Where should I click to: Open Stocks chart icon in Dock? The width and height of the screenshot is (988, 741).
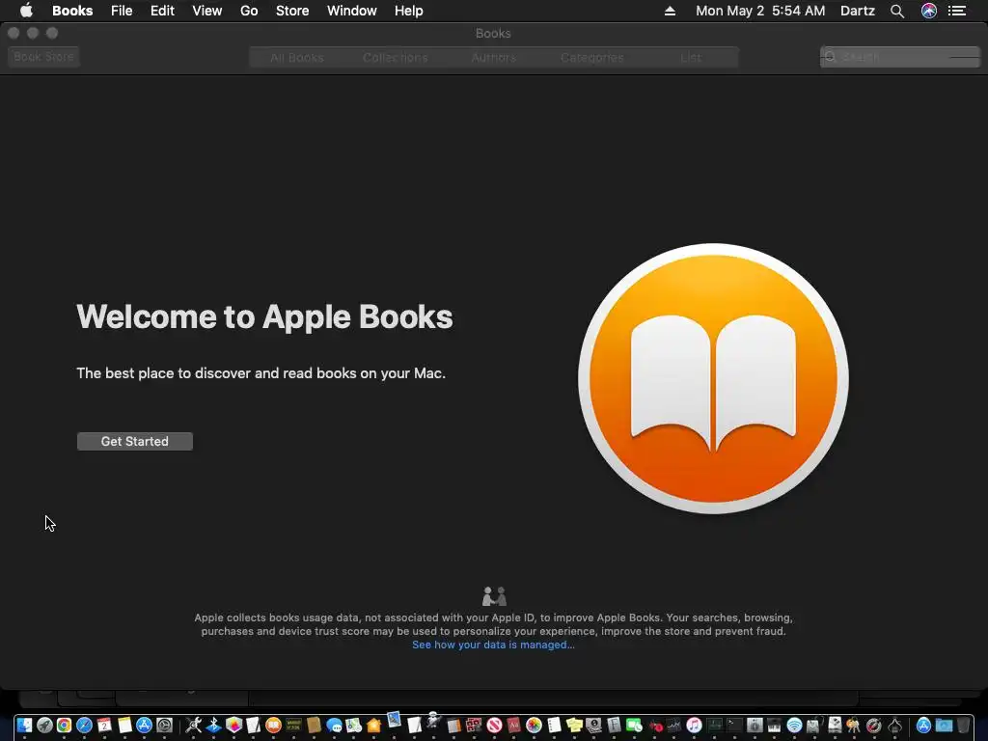[673, 726]
